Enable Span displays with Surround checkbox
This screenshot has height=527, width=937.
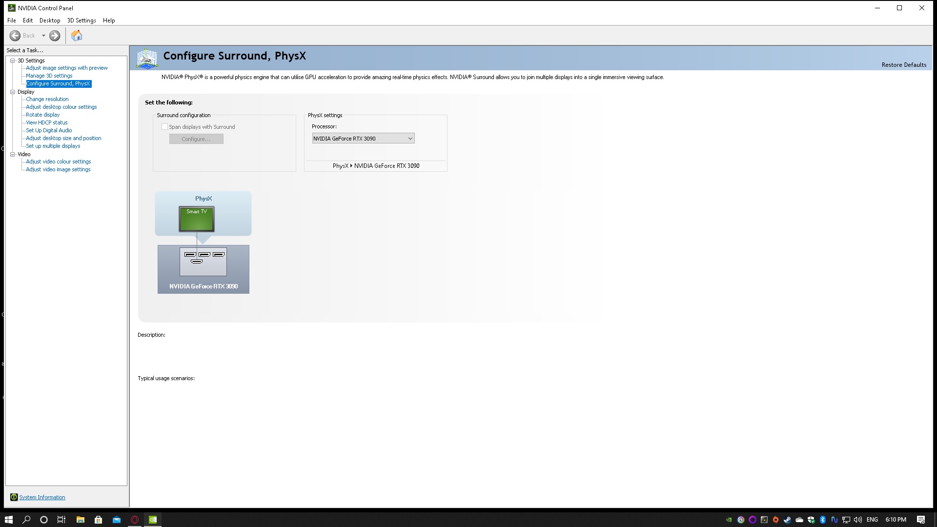point(164,127)
